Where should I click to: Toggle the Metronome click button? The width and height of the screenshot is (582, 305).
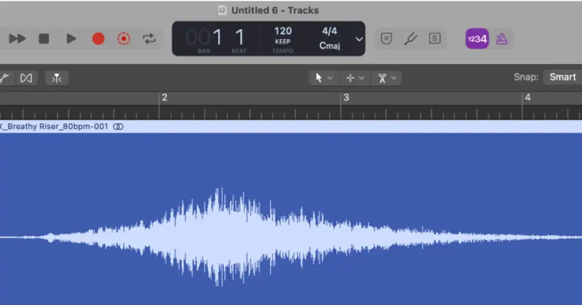click(502, 39)
